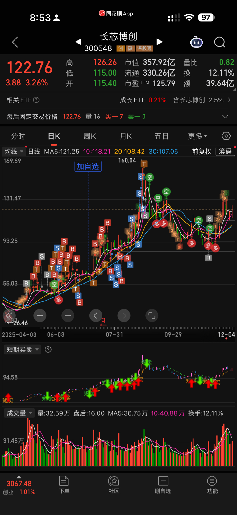237x515 pixels.
Task: Open chart settings hexagon icon
Action: click(226, 136)
